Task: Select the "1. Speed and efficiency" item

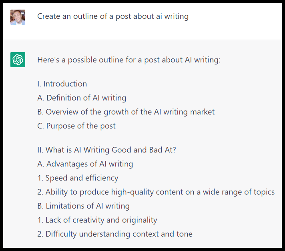Action: [x=78, y=178]
